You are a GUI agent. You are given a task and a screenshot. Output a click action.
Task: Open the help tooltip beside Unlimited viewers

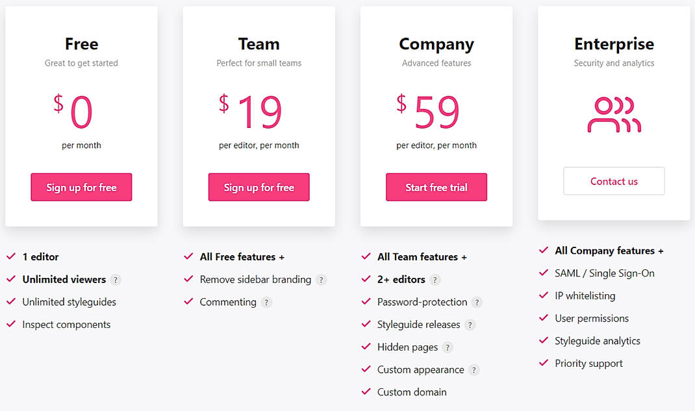(117, 279)
